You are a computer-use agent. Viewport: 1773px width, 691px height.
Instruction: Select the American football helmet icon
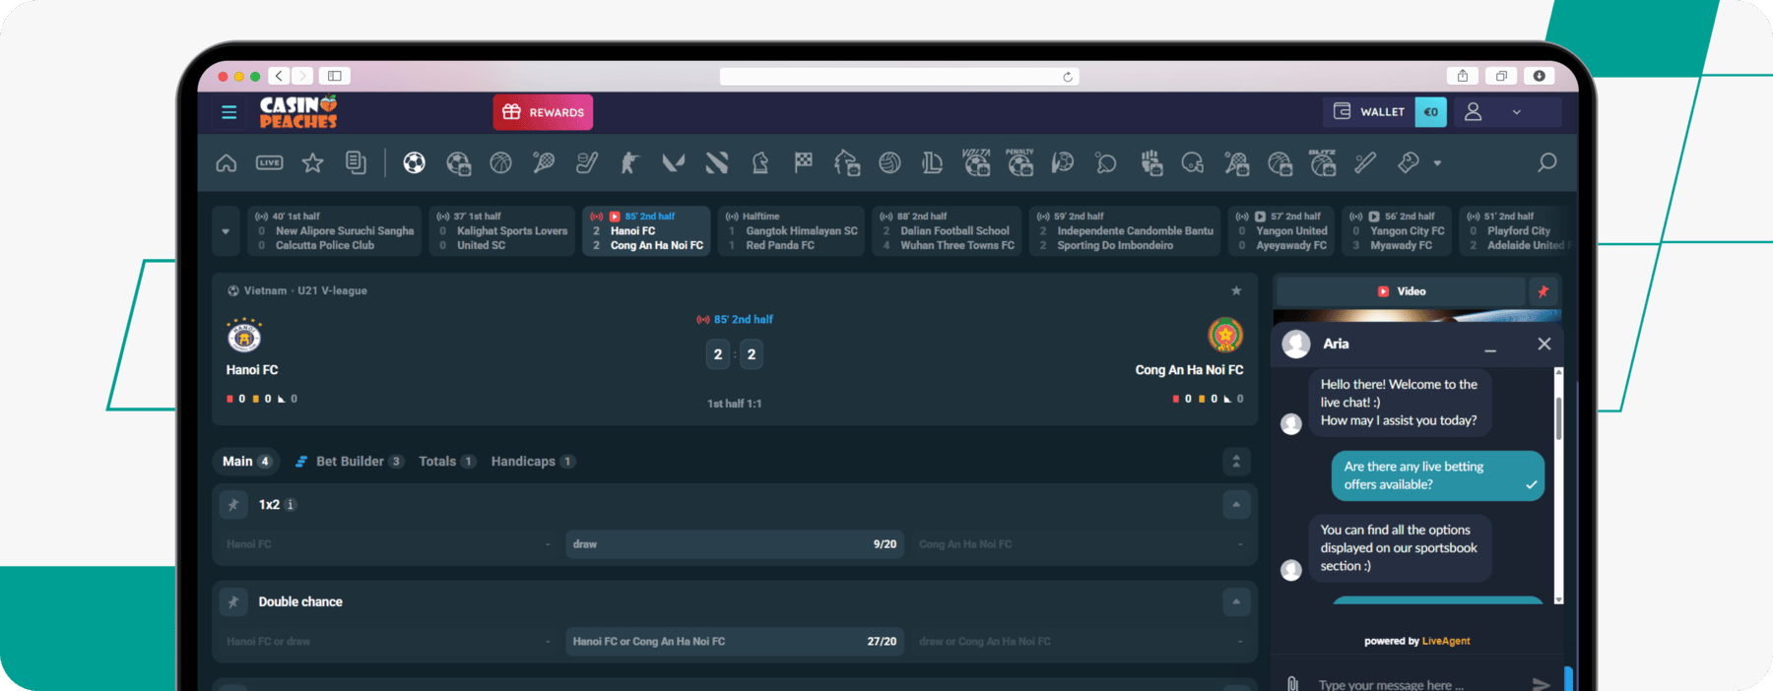point(1193,162)
